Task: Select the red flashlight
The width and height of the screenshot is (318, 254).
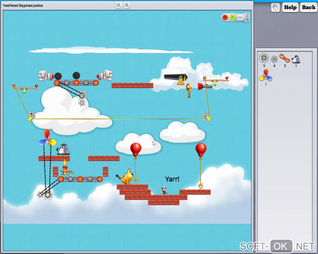Action: pos(205,87)
